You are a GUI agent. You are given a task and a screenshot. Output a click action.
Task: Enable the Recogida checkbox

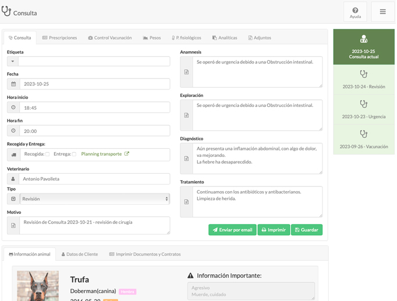click(48, 155)
